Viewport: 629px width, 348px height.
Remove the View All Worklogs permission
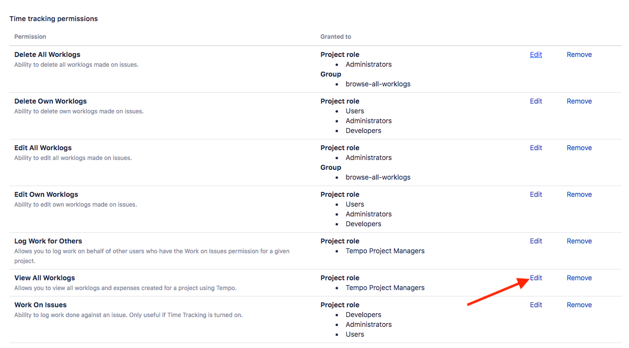click(x=579, y=278)
